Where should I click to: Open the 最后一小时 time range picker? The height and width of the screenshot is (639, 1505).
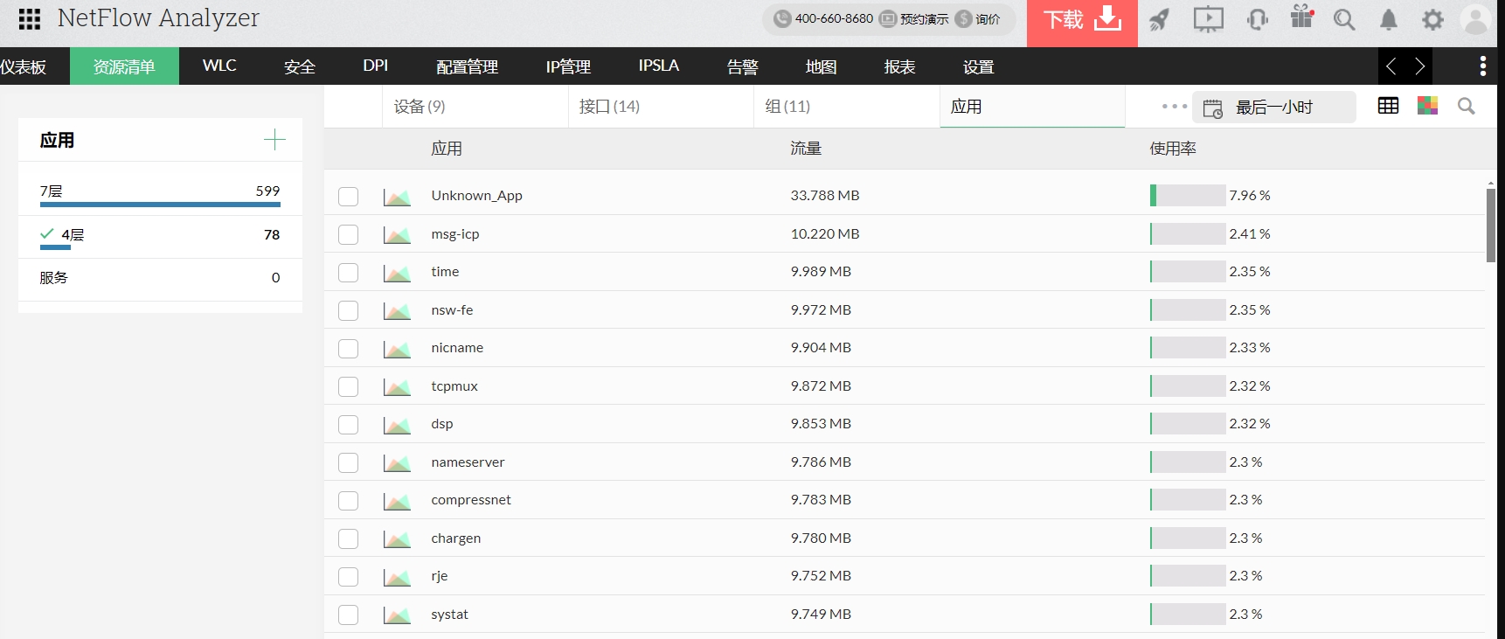[1274, 108]
